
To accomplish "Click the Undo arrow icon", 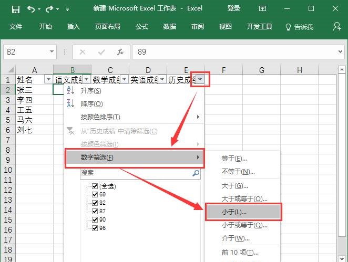I will tap(31, 9).
